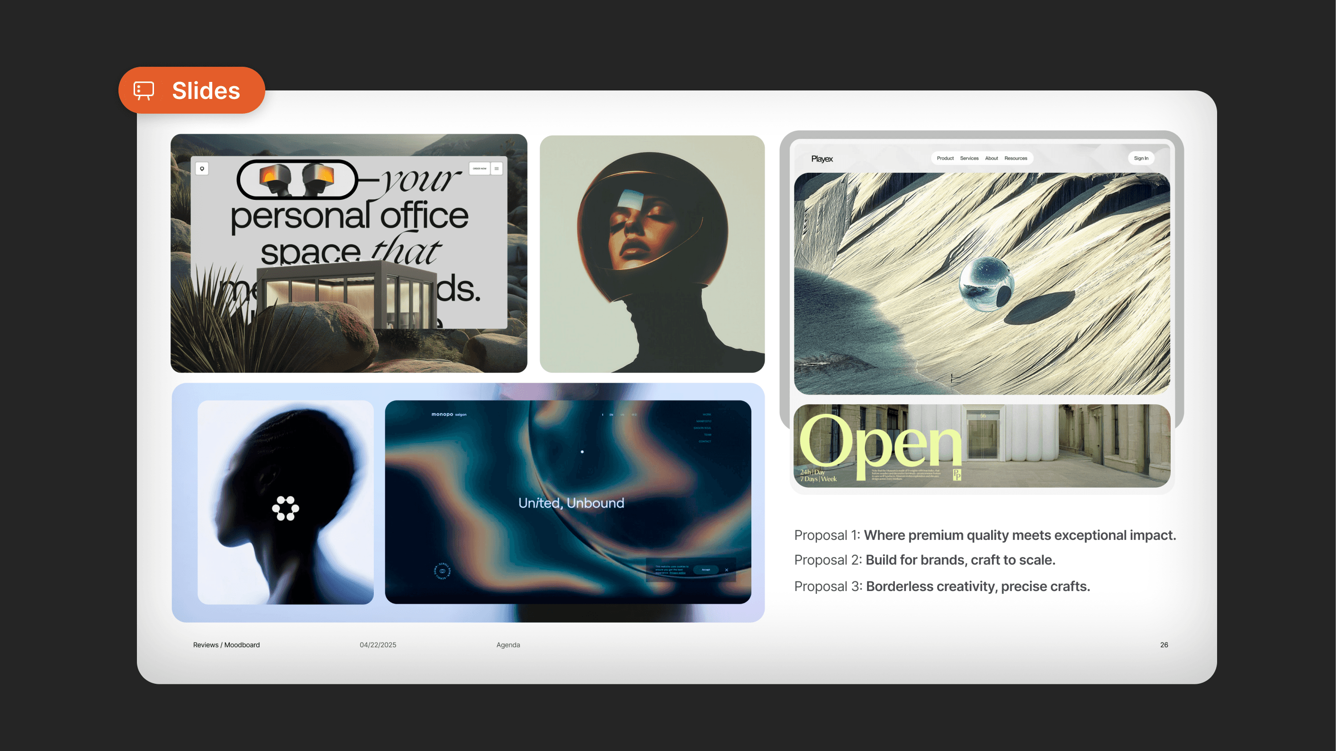Click the Sign In button on Playex
Image resolution: width=1336 pixels, height=751 pixels.
(1140, 158)
